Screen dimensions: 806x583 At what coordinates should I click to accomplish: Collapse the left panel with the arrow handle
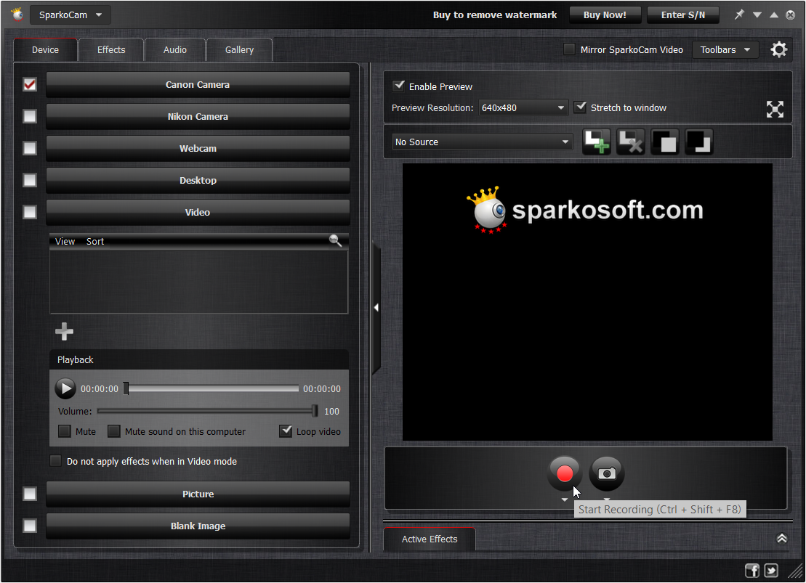pyautogui.click(x=376, y=307)
